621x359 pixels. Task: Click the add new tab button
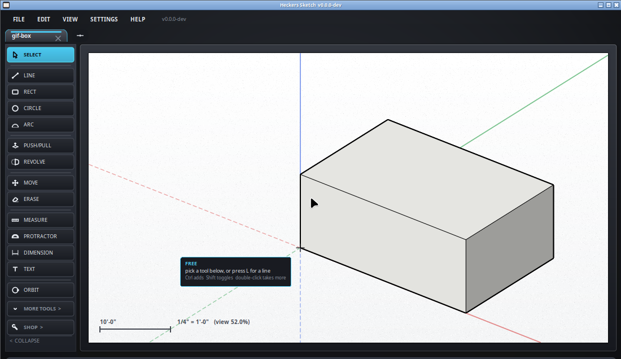[x=80, y=36]
